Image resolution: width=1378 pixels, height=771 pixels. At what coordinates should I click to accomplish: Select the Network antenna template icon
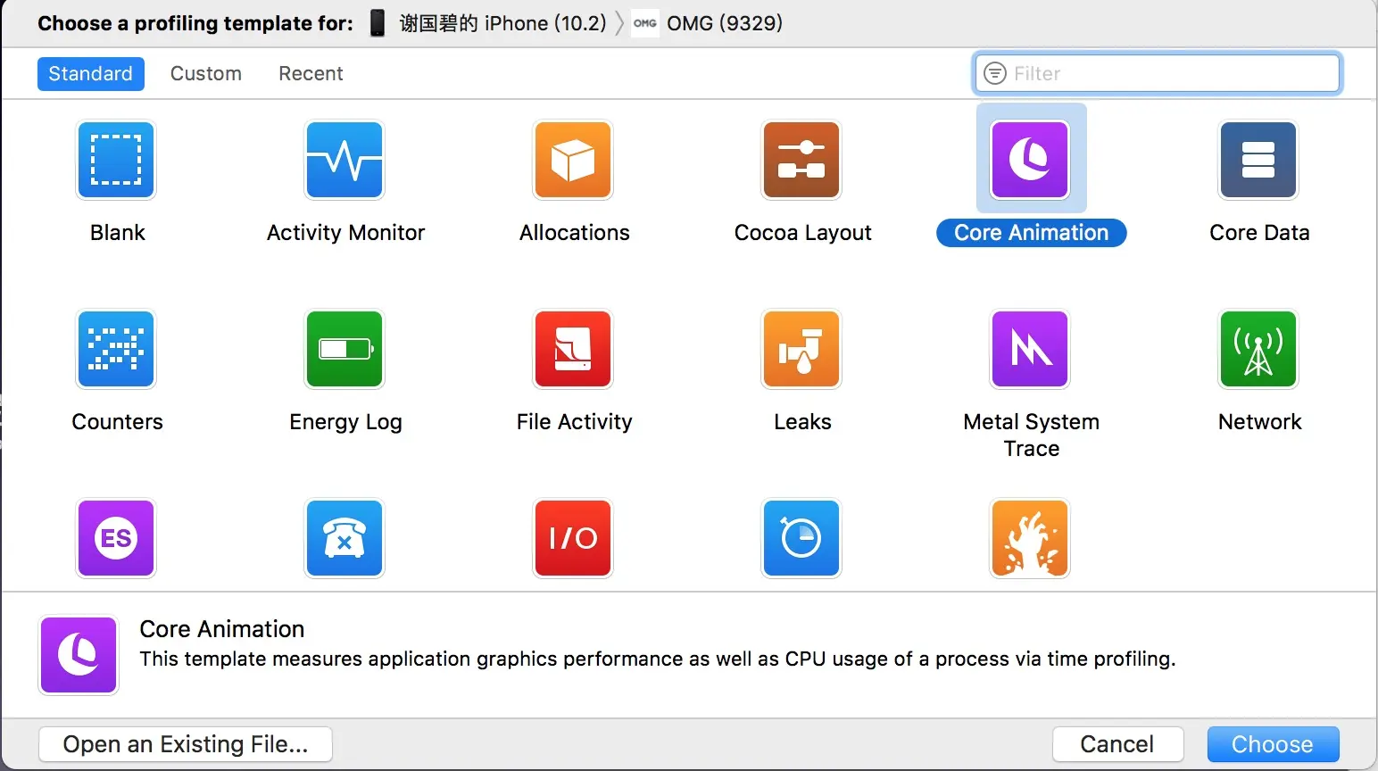[1258, 349]
